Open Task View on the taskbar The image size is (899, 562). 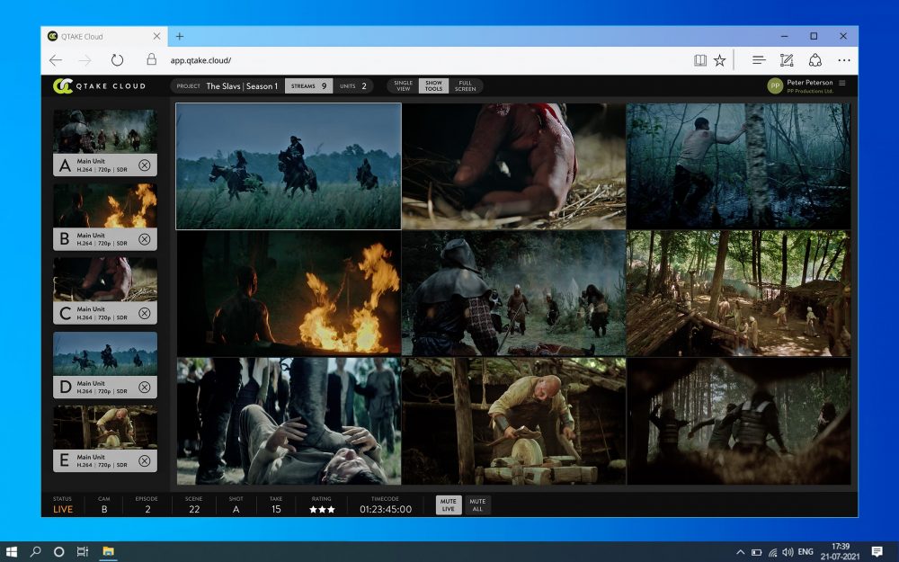[83, 552]
